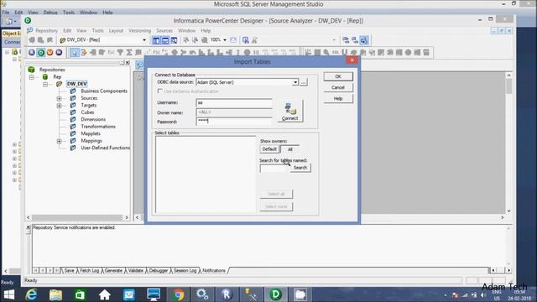Select the User-Defined Functions tree item

pos(105,148)
